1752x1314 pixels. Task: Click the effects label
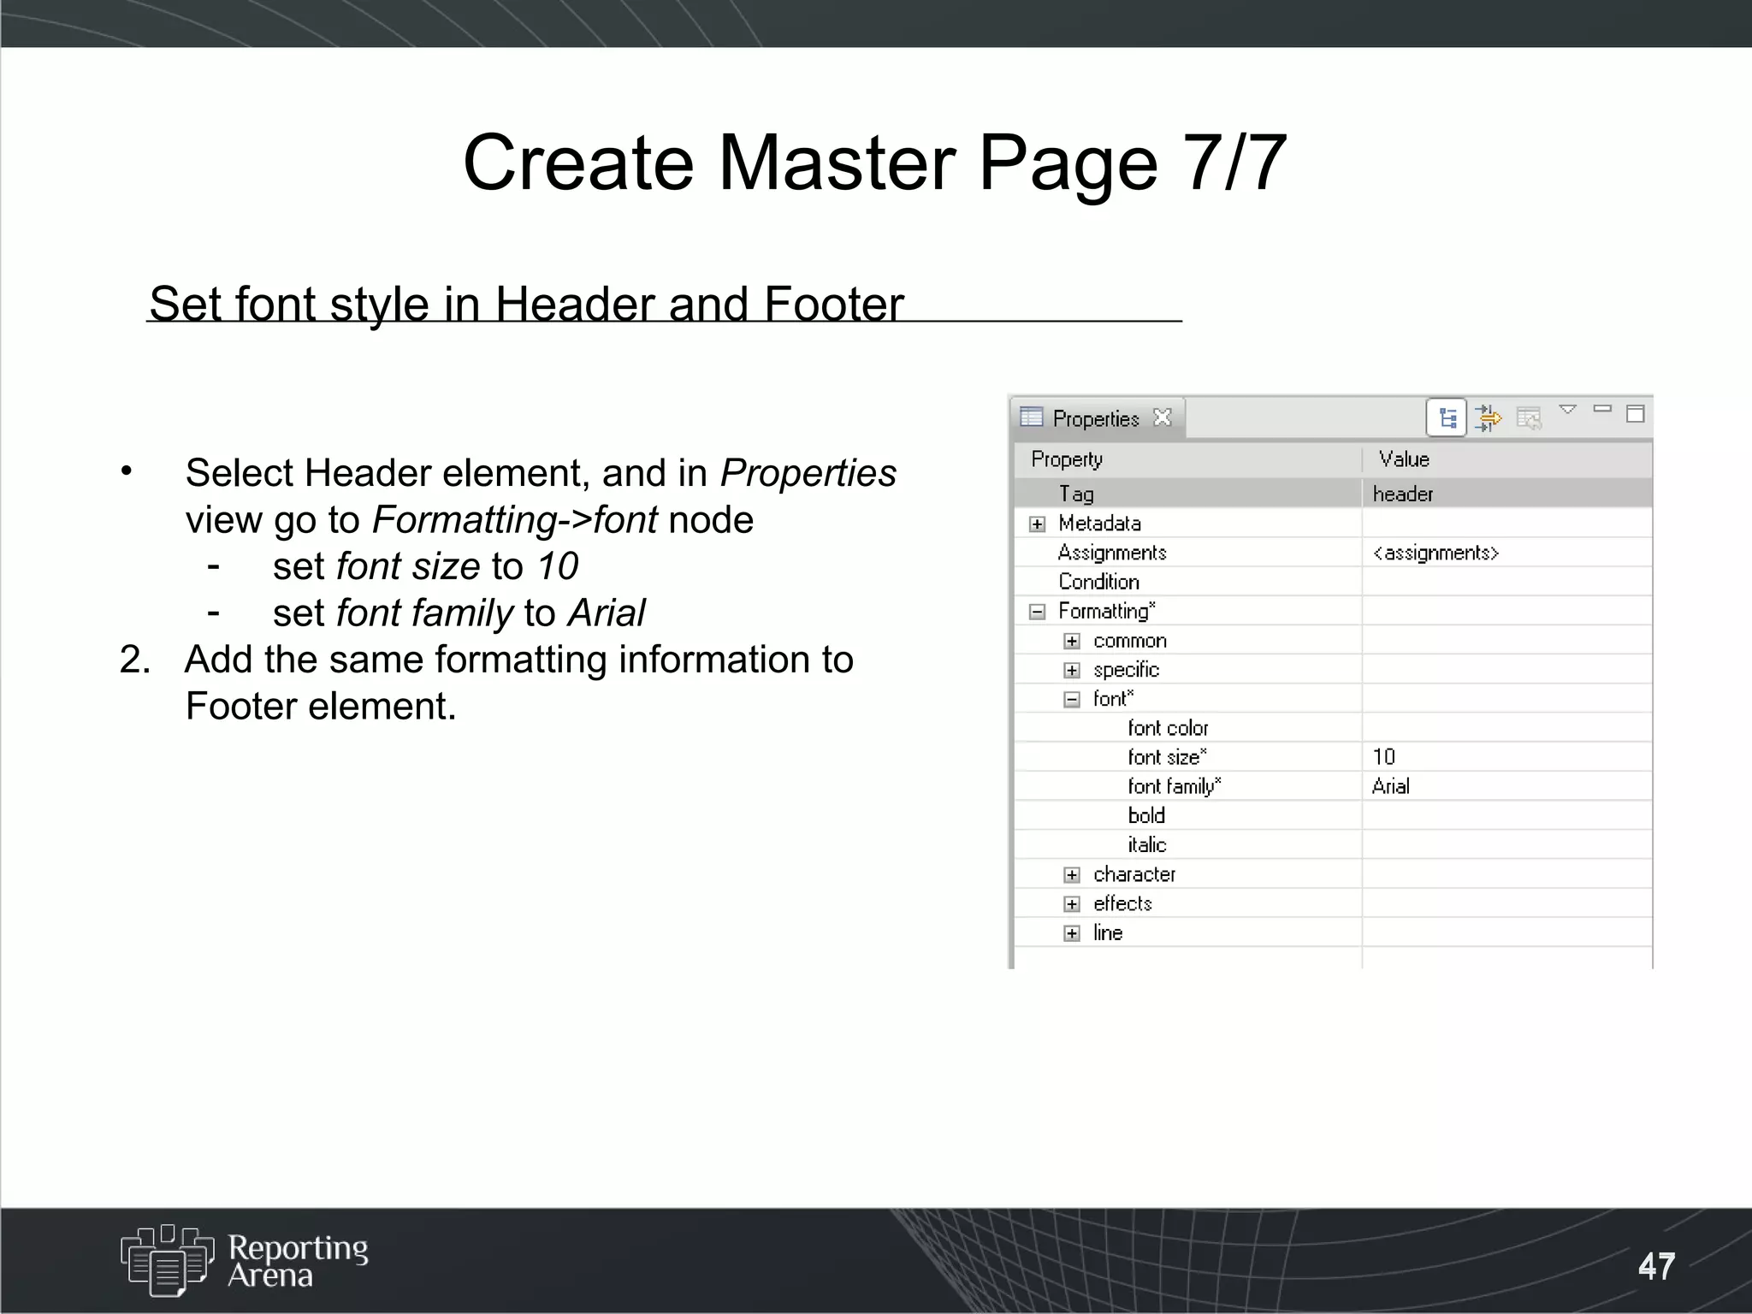1122,903
